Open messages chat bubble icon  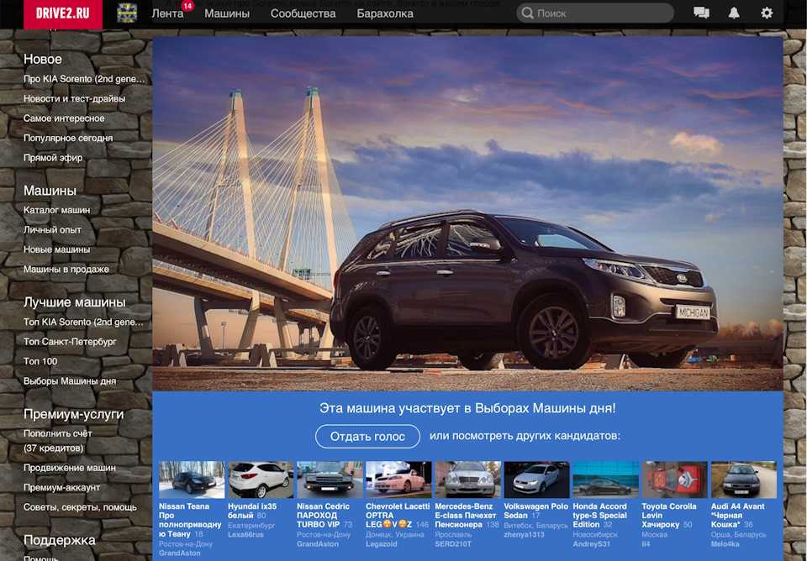tap(701, 13)
